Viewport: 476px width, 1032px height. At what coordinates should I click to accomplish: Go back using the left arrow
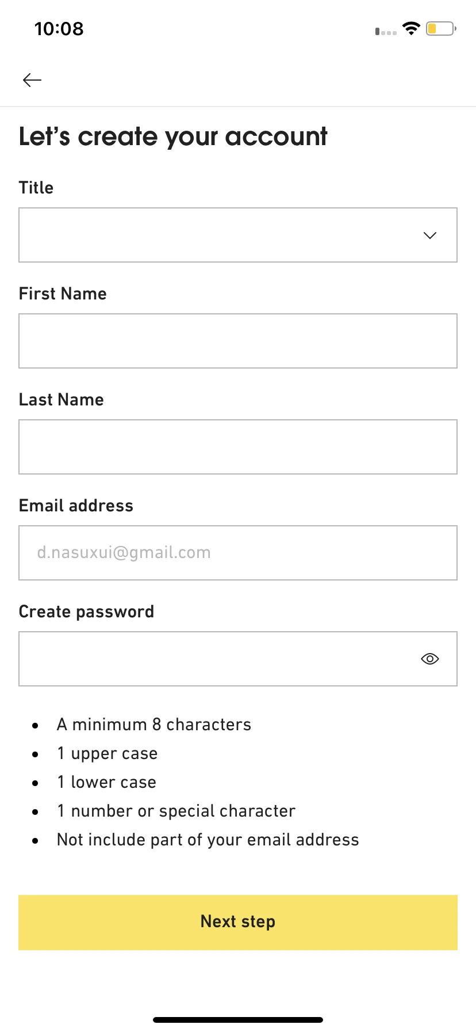click(x=32, y=80)
